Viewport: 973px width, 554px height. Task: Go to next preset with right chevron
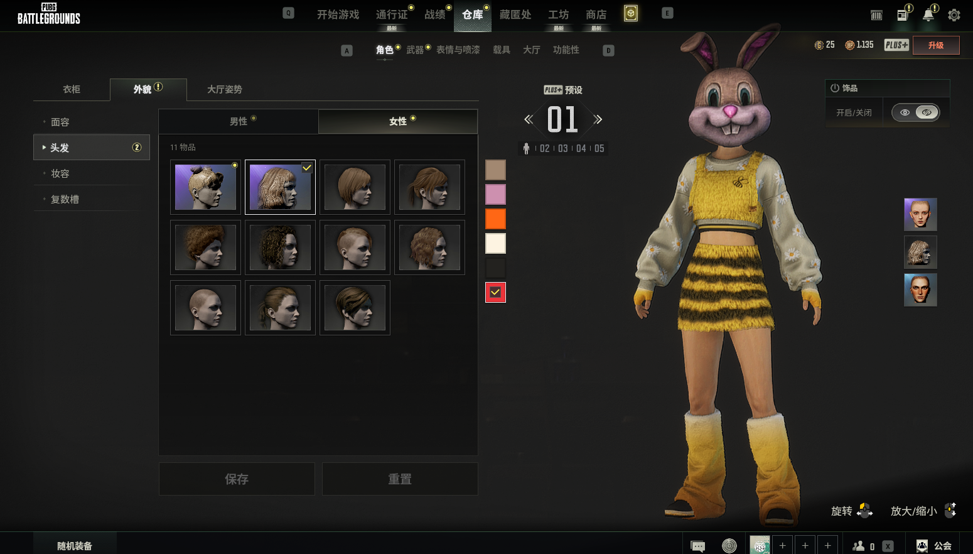coord(598,119)
